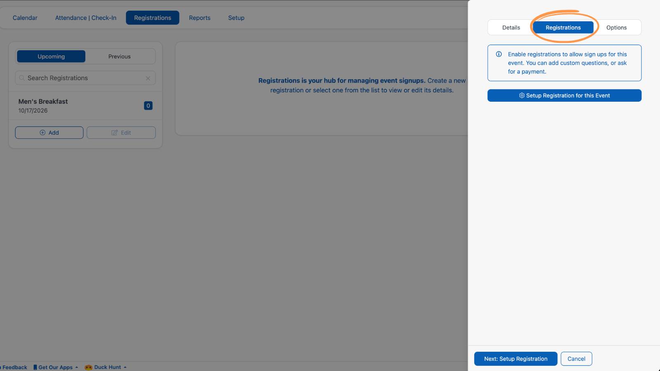Screen dimensions: 660x371
Task: Open the Reports tab
Action: [x=200, y=18]
